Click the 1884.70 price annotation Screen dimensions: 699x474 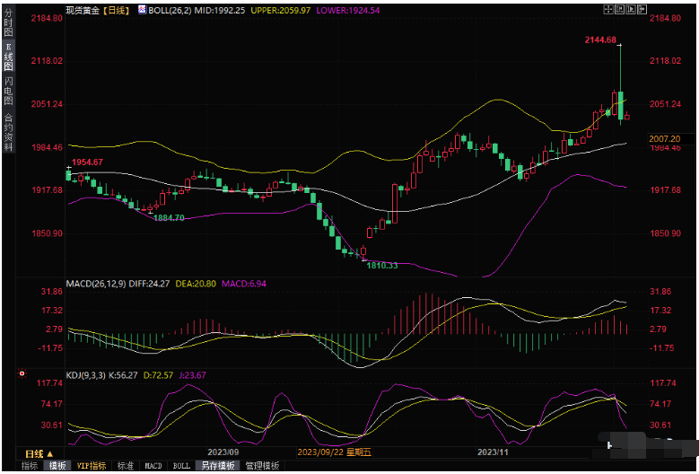(169, 218)
